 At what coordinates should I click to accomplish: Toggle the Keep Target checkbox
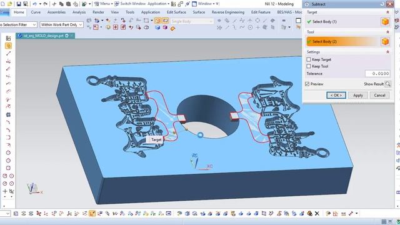(308, 59)
